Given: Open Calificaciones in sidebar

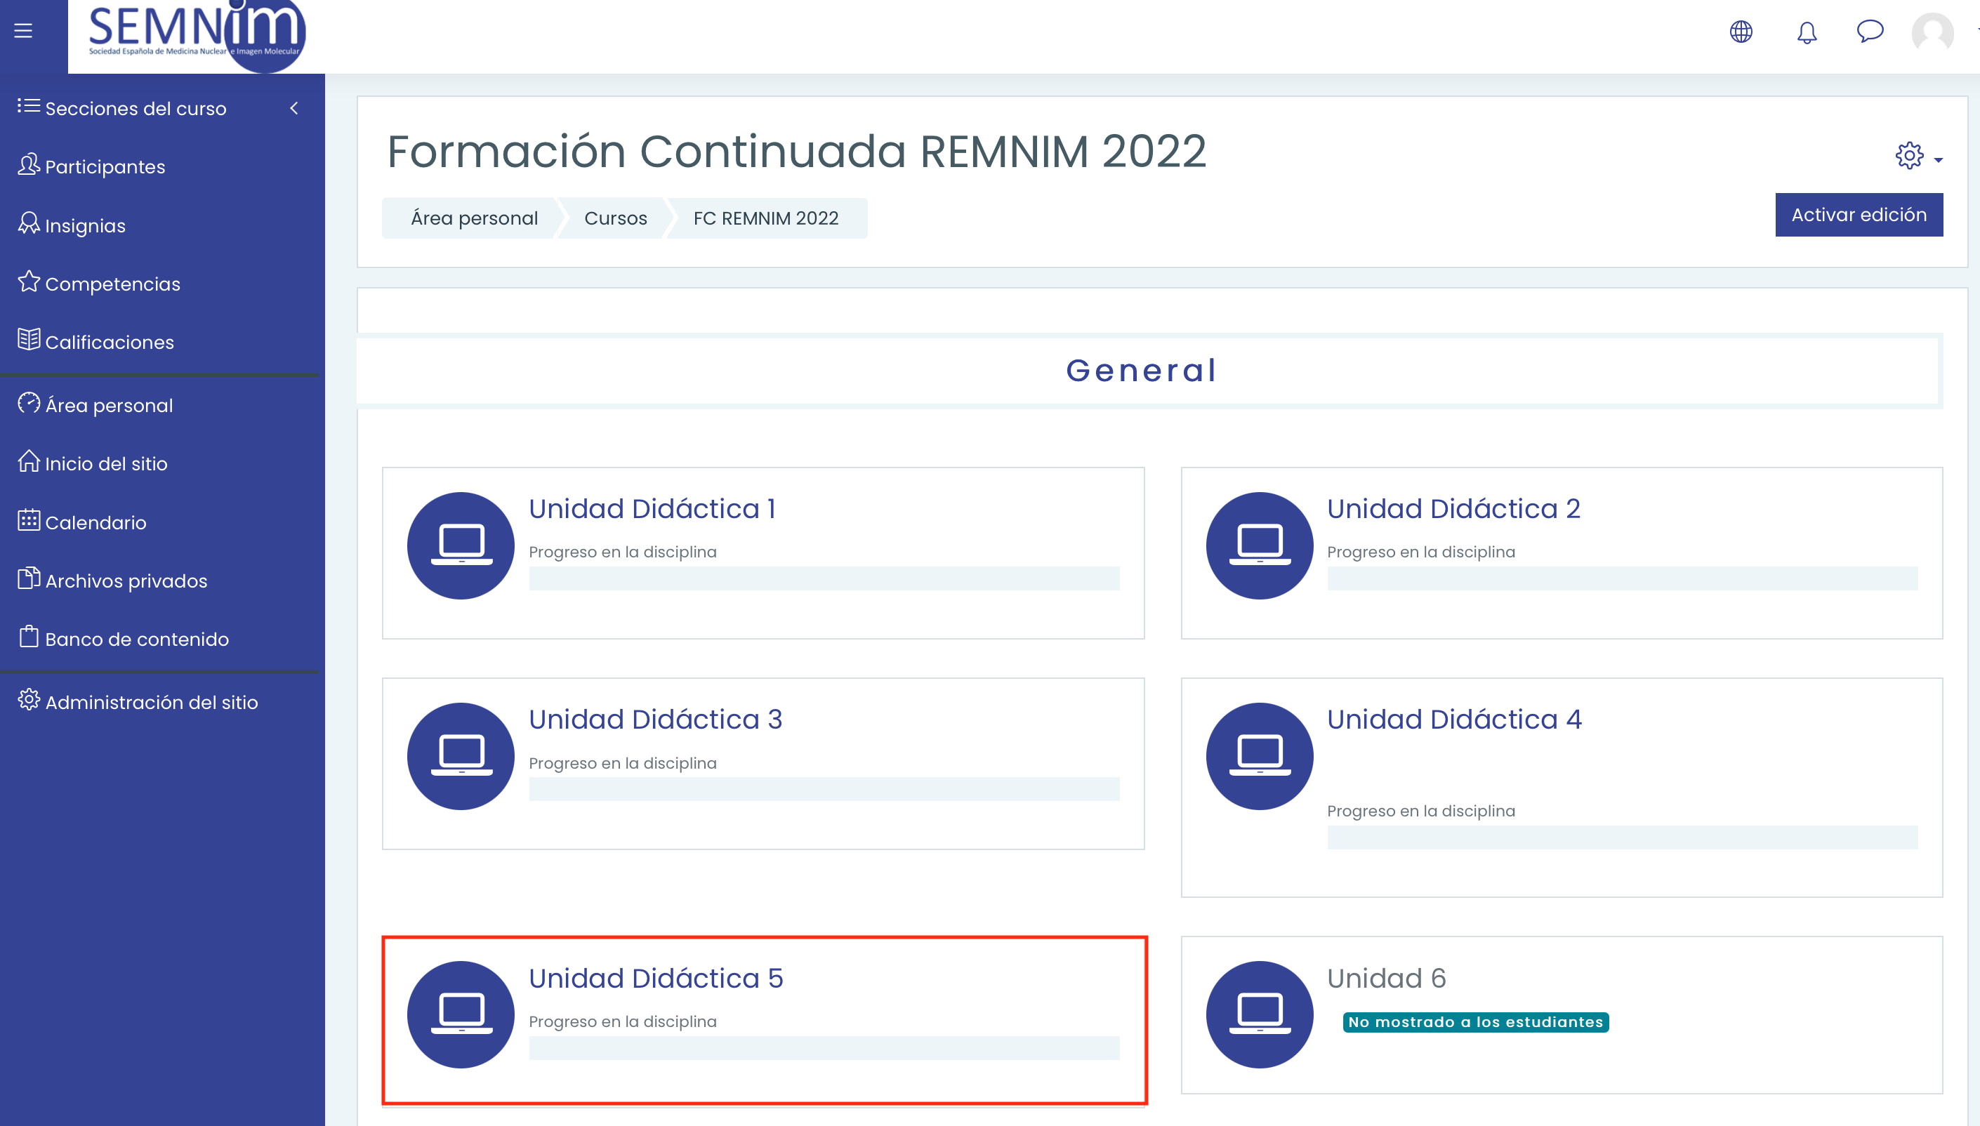Looking at the screenshot, I should pos(109,342).
